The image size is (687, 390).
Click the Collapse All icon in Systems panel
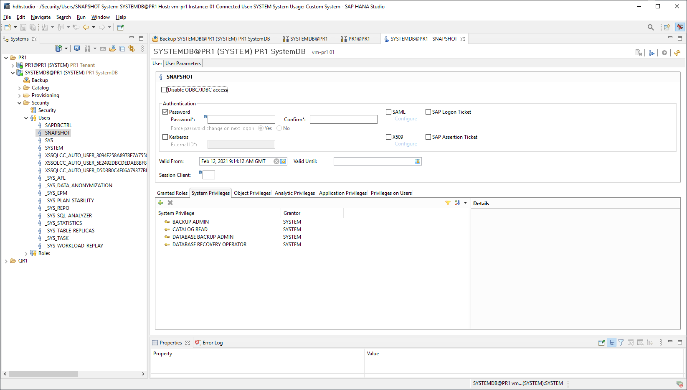pyautogui.click(x=122, y=48)
